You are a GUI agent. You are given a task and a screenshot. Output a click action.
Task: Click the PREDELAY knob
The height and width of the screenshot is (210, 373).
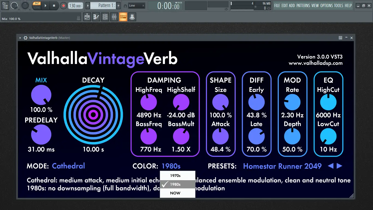click(x=41, y=135)
